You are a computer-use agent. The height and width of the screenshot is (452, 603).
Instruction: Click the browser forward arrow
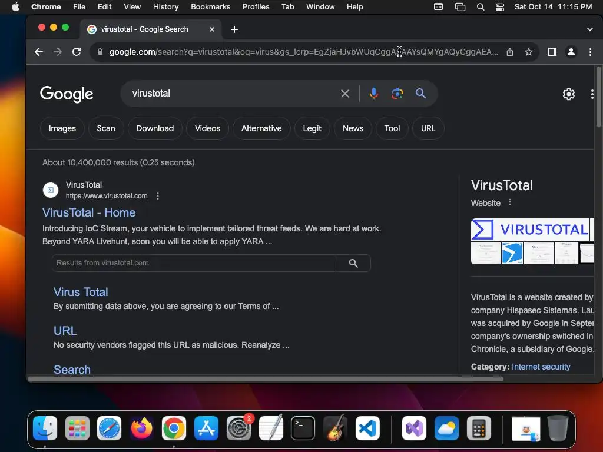point(58,52)
